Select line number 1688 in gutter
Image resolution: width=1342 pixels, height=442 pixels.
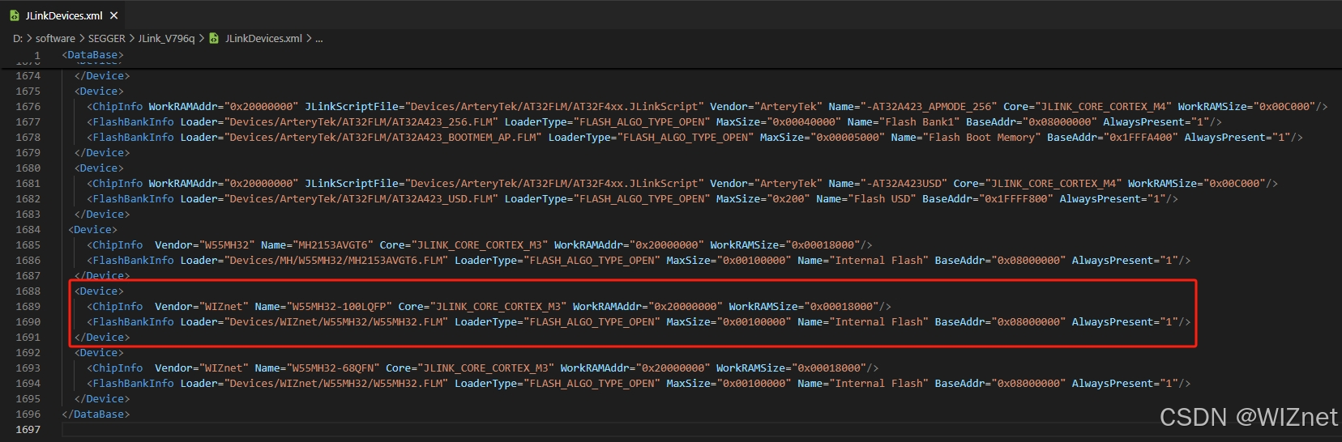[28, 291]
